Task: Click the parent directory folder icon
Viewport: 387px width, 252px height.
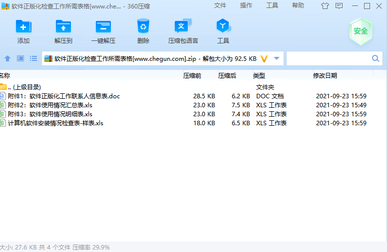Action: pyautogui.click(x=3, y=87)
